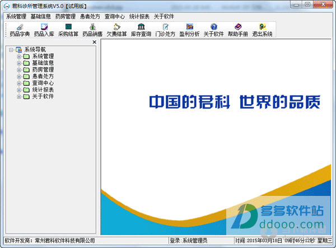Click the application icon in title bar
The width and height of the screenshot is (336, 248).
(7, 6)
